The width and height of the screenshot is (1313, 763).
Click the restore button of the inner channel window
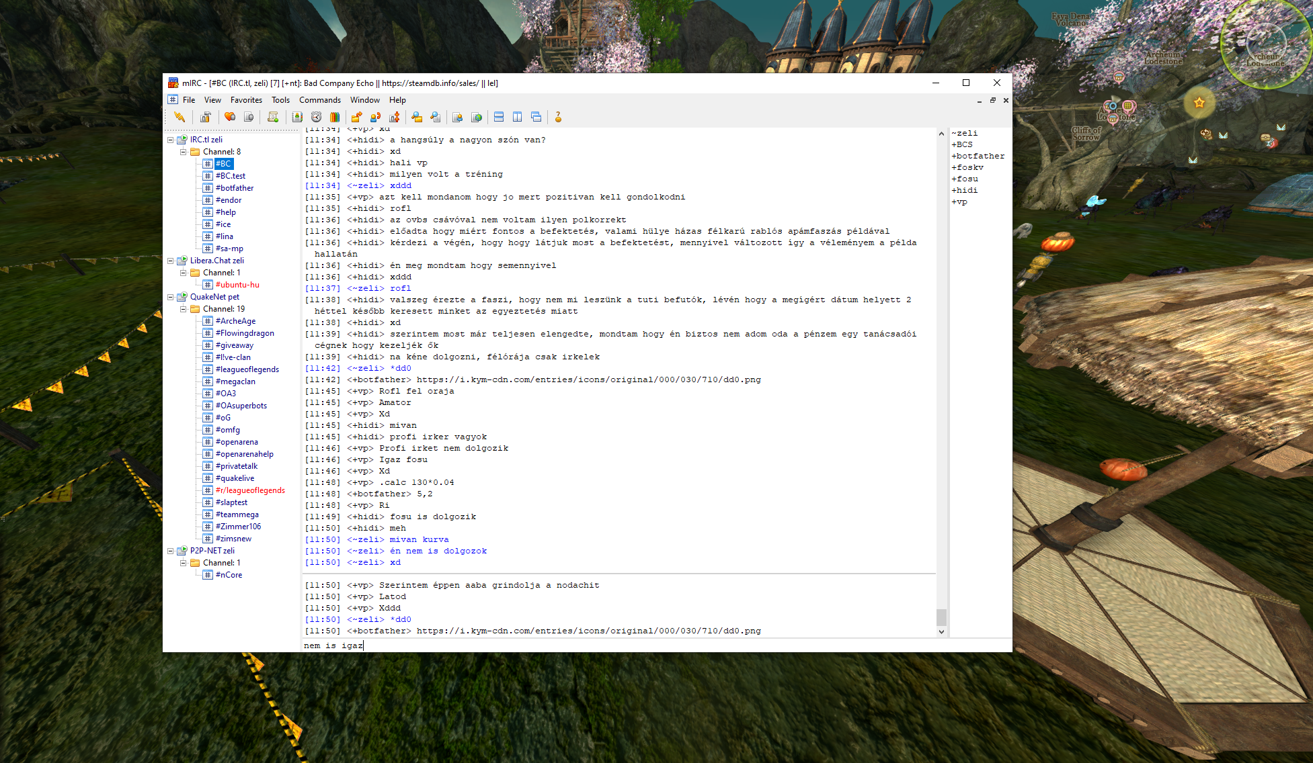992,100
